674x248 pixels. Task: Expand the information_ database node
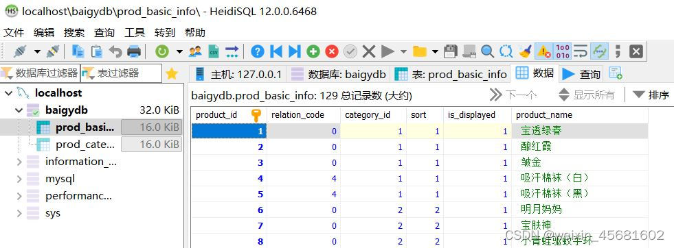click(19, 162)
